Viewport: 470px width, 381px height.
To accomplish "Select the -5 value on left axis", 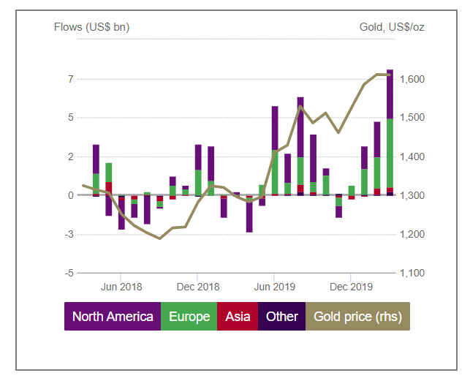I will pos(69,273).
